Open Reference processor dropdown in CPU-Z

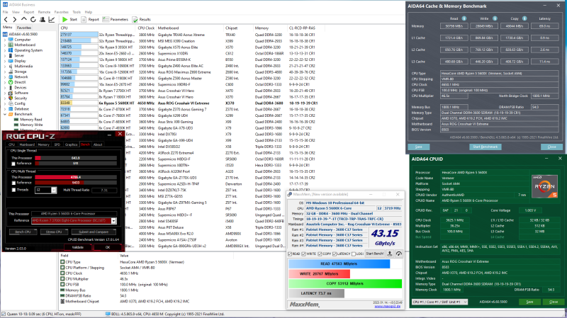pyautogui.click(x=113, y=221)
